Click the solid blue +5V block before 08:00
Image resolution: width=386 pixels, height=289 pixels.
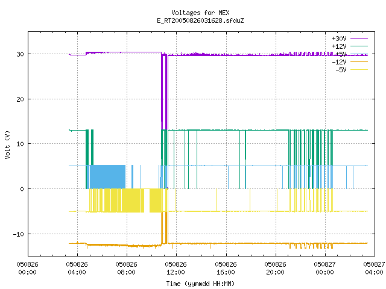coord(107,177)
